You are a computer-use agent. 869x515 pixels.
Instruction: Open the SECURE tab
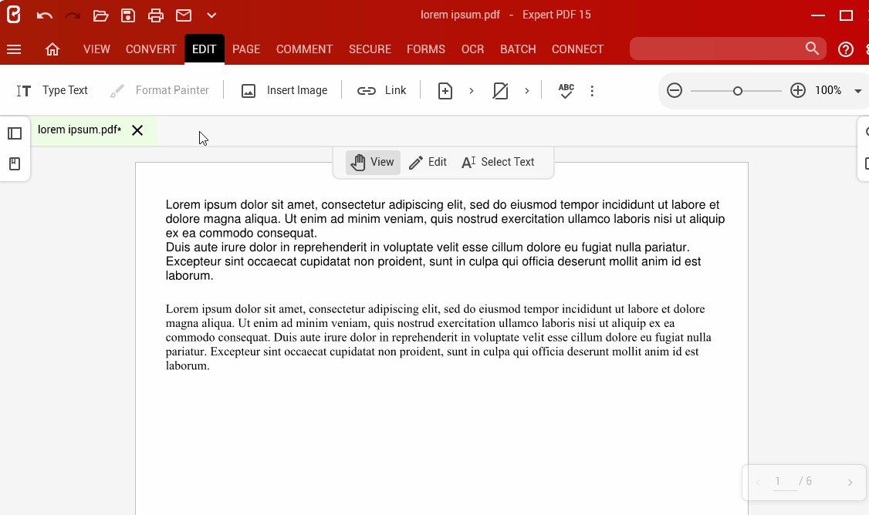pyautogui.click(x=370, y=49)
